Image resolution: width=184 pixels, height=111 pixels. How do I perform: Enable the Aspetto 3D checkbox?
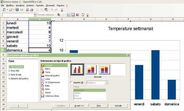(71, 82)
